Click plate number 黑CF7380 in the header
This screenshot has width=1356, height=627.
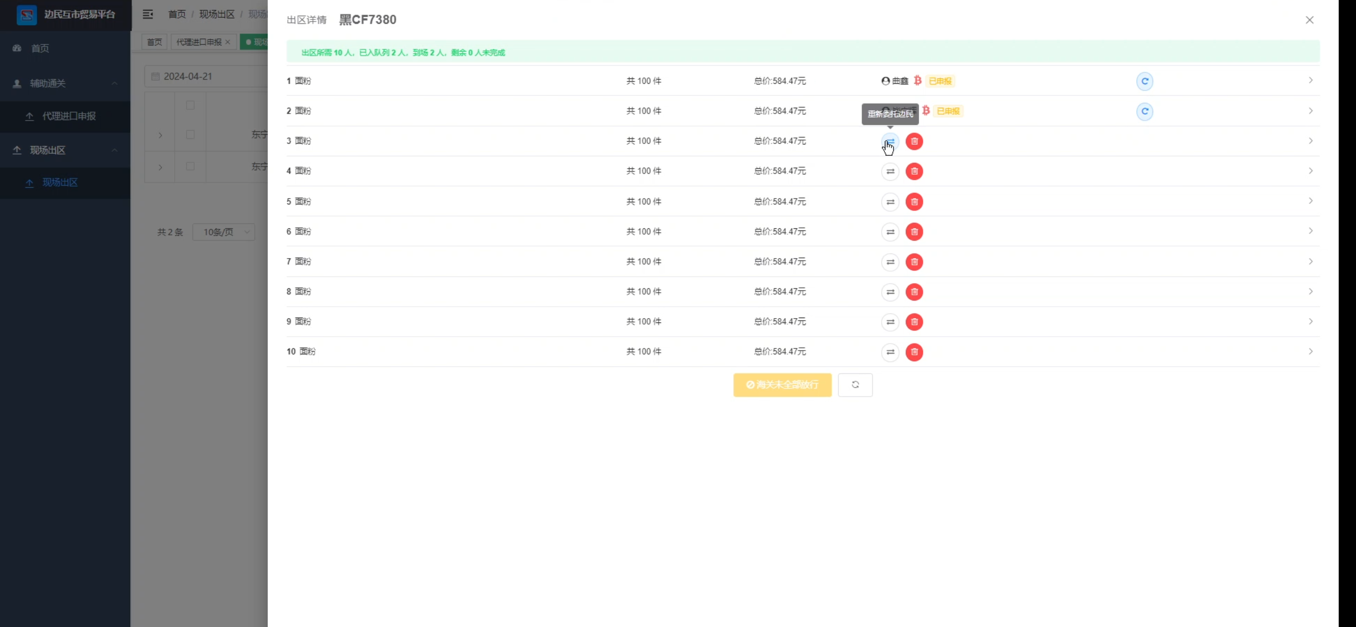(368, 20)
